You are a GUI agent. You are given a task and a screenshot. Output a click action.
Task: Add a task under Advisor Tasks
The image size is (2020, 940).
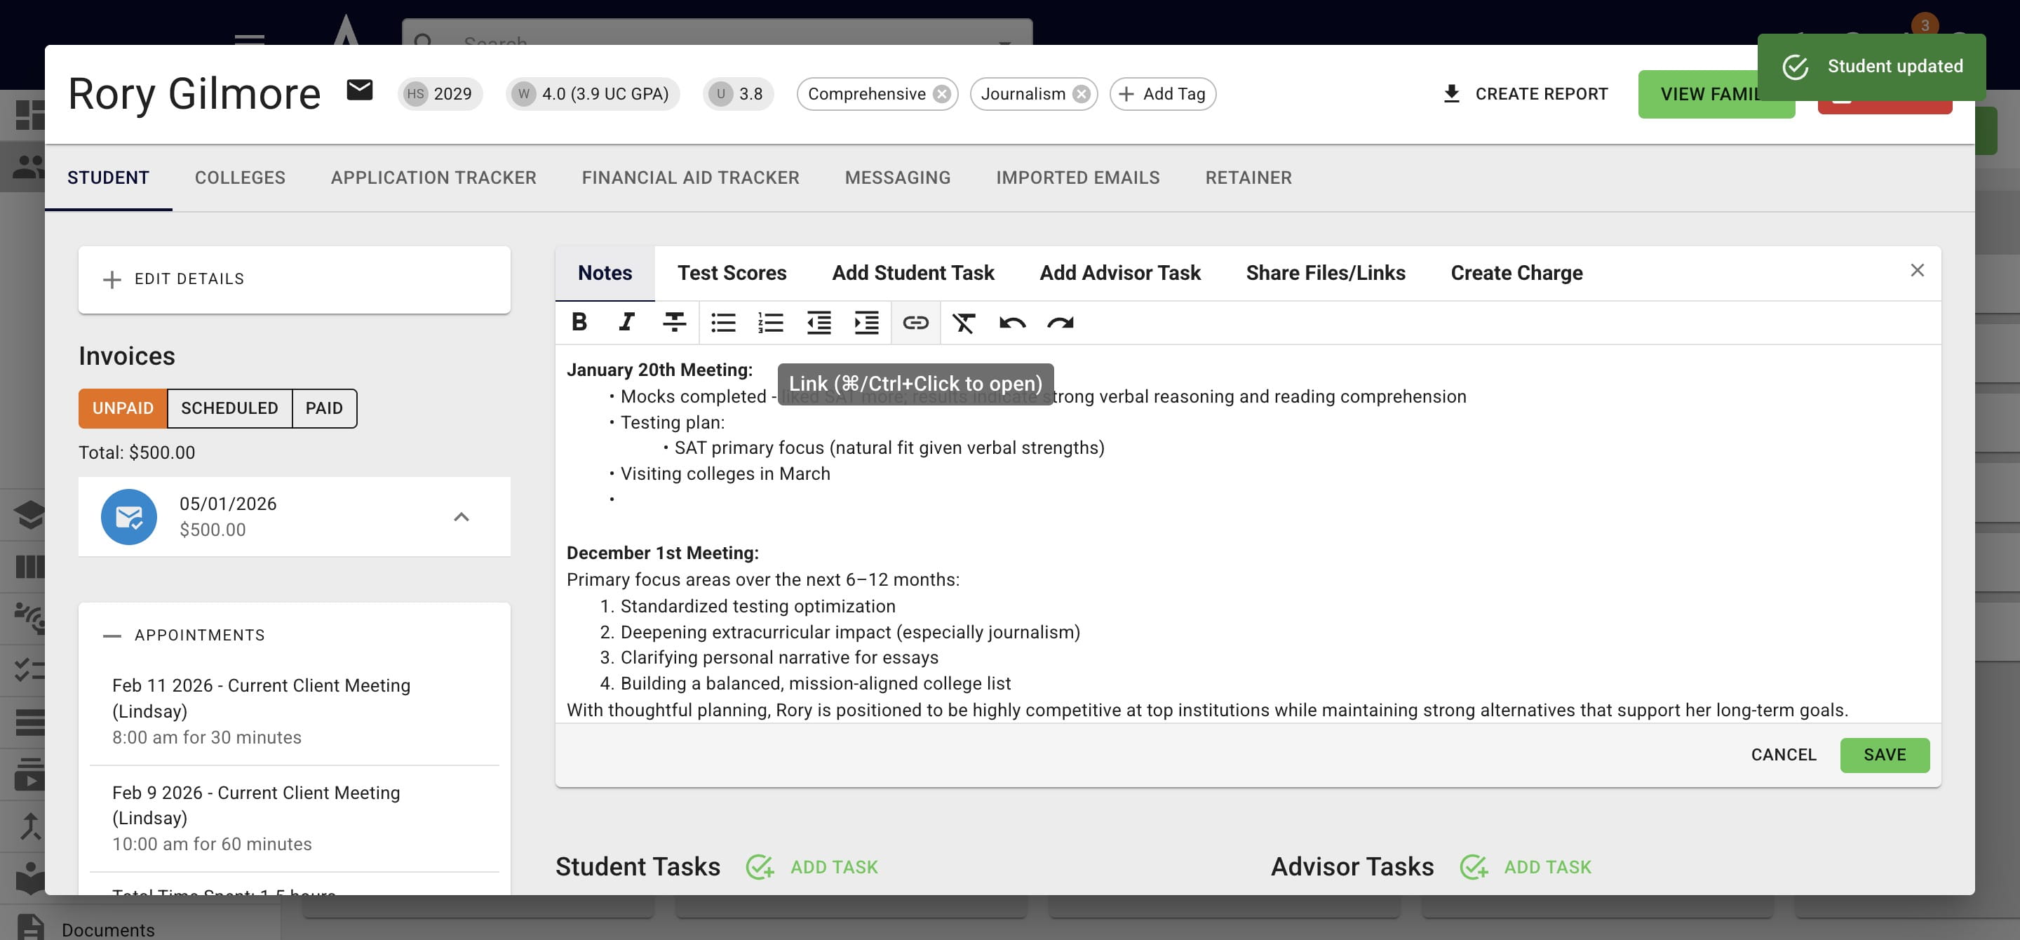point(1526,867)
